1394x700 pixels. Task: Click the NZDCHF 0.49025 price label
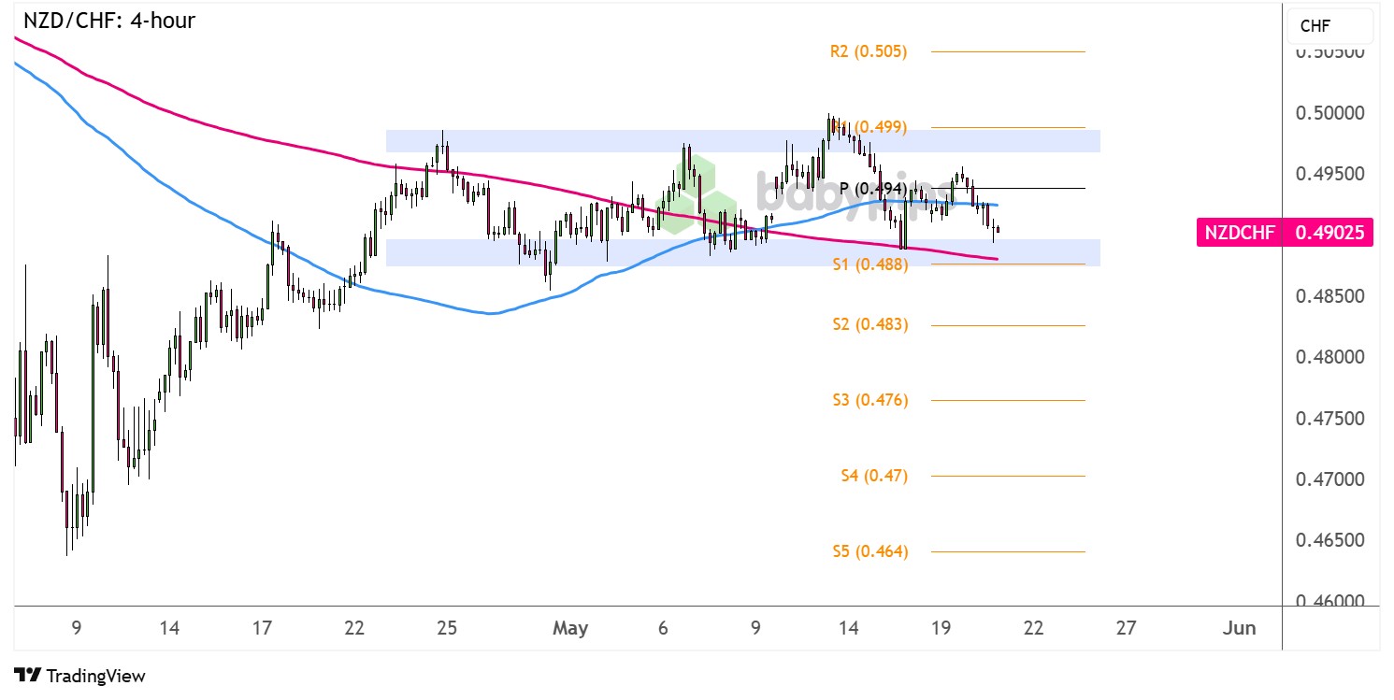pyautogui.click(x=1285, y=233)
